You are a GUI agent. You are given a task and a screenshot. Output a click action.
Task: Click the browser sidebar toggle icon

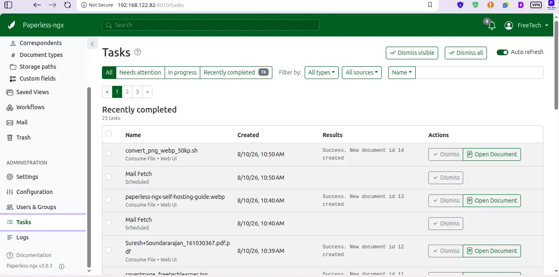click(8, 5)
